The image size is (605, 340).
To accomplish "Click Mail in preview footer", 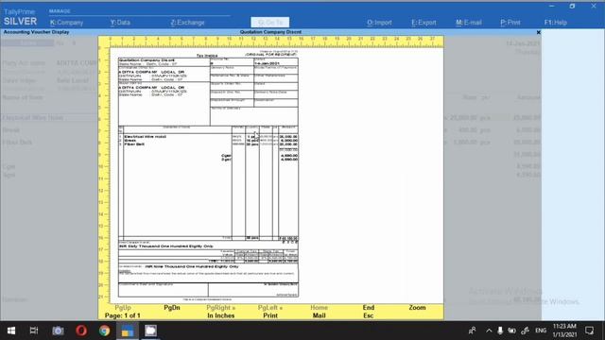I will 320,315.
